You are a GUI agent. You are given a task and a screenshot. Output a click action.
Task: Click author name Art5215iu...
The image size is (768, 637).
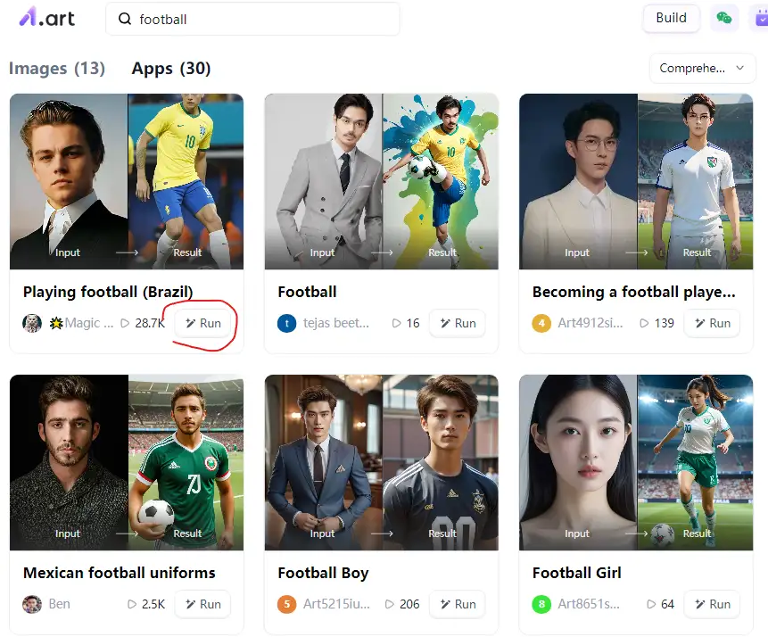336,604
